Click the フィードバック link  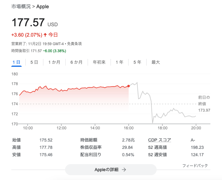click(x=195, y=166)
